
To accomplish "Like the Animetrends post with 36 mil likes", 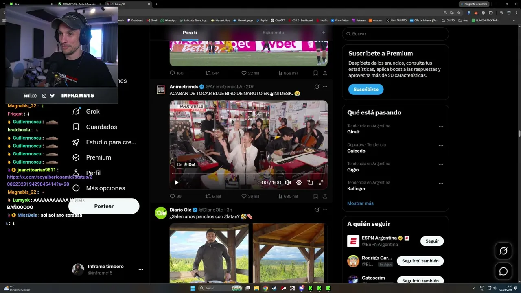I will pyautogui.click(x=250, y=196).
